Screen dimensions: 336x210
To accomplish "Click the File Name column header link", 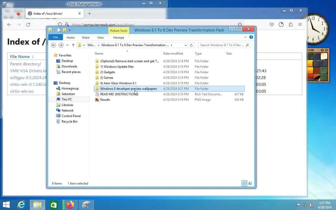I will point(20,56).
